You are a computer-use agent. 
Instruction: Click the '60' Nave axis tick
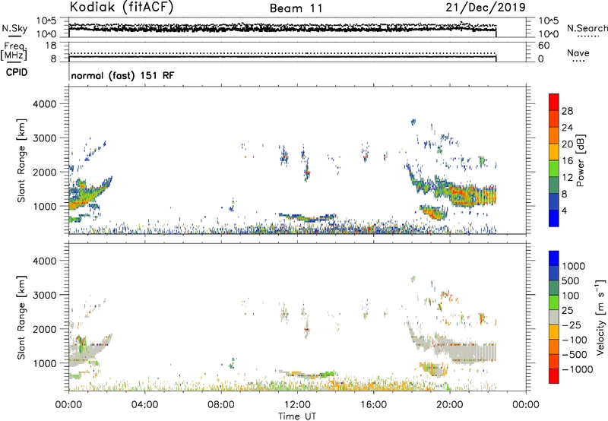543,46
